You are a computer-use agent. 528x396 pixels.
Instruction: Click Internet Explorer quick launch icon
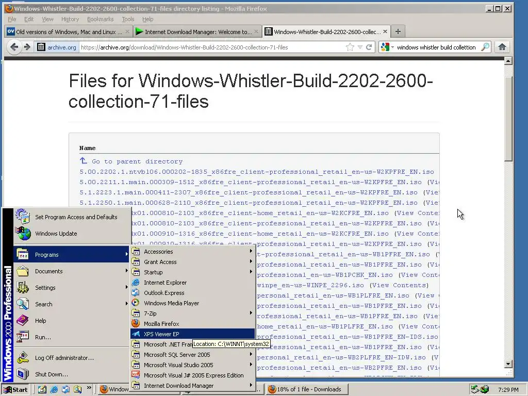click(x=54, y=390)
